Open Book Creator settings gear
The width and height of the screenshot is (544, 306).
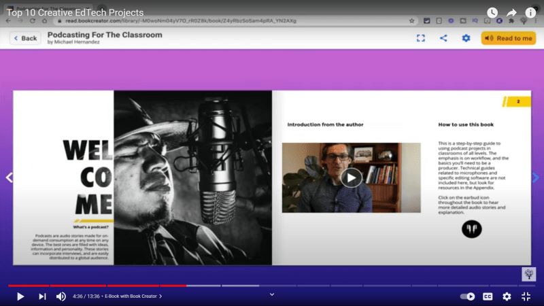466,38
